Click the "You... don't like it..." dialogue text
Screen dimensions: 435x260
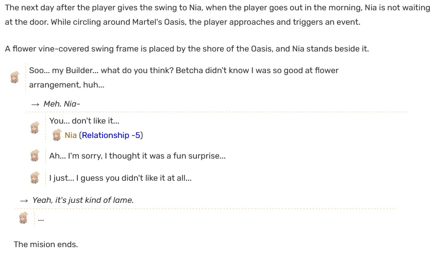click(85, 121)
